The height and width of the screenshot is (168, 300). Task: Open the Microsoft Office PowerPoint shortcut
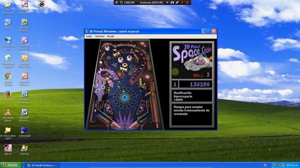24,79
